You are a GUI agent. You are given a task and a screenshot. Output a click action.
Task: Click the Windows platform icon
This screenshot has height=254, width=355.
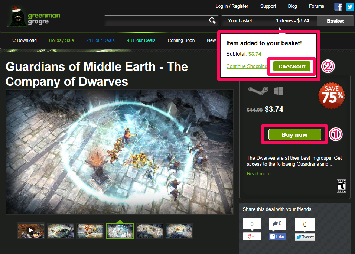click(x=279, y=91)
